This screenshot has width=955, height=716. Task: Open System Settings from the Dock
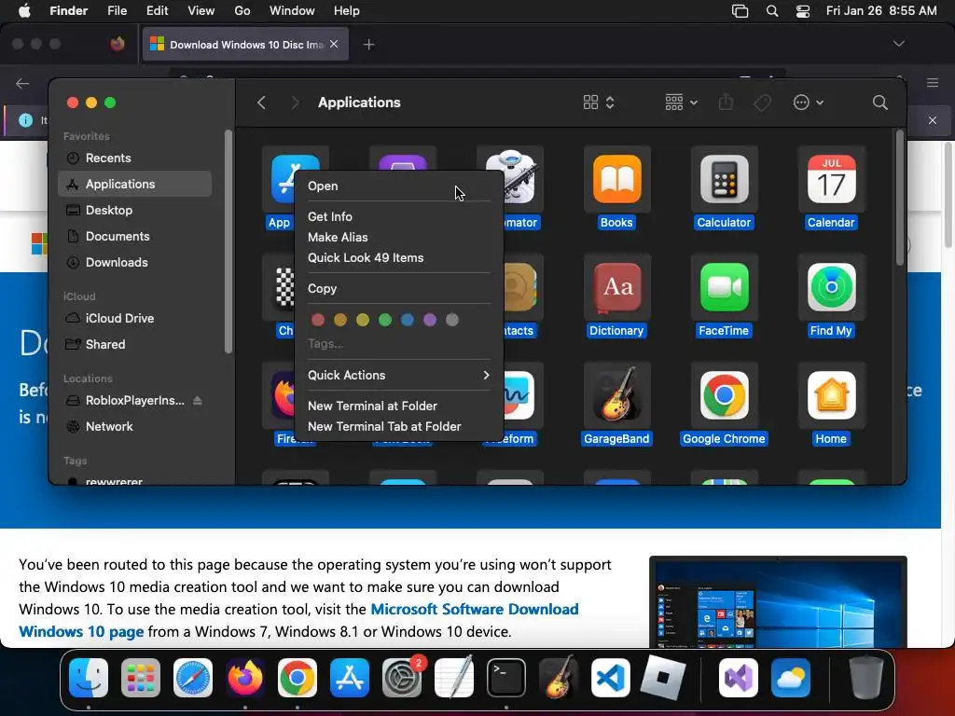coord(402,677)
